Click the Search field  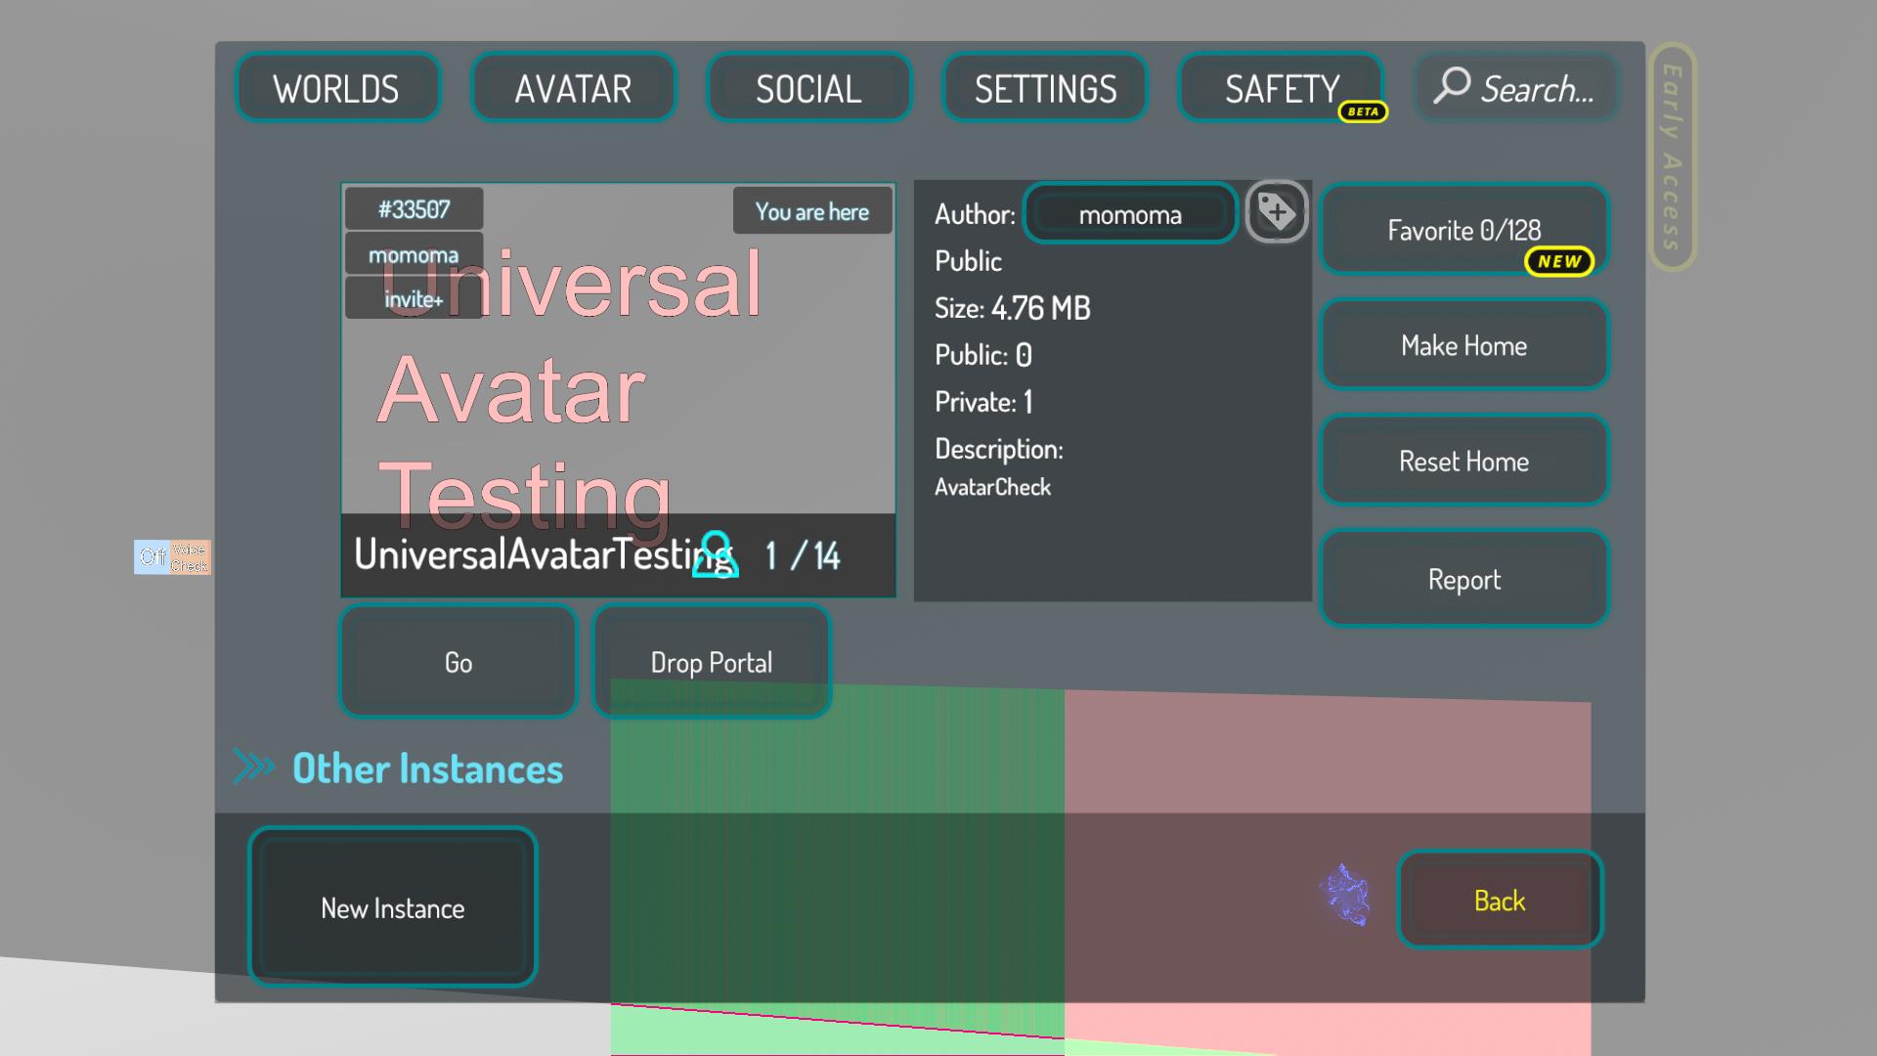click(x=1516, y=88)
